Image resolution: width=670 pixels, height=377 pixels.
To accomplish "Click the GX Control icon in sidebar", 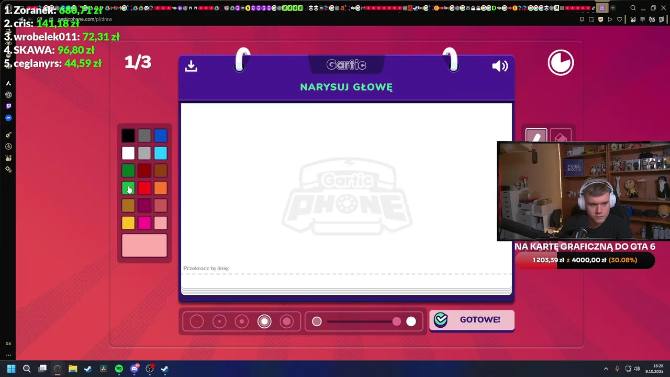I will point(8,343).
